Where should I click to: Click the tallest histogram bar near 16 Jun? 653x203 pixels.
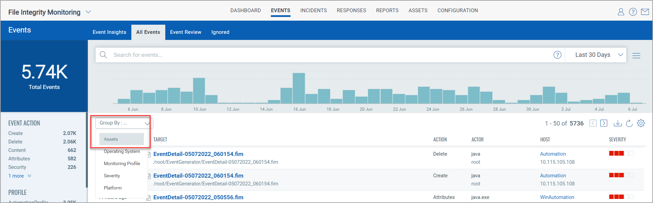[x=299, y=88]
